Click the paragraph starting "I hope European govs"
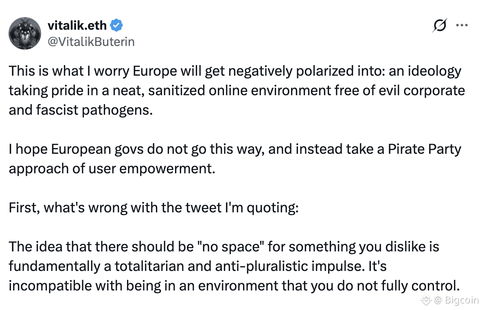 (234, 159)
